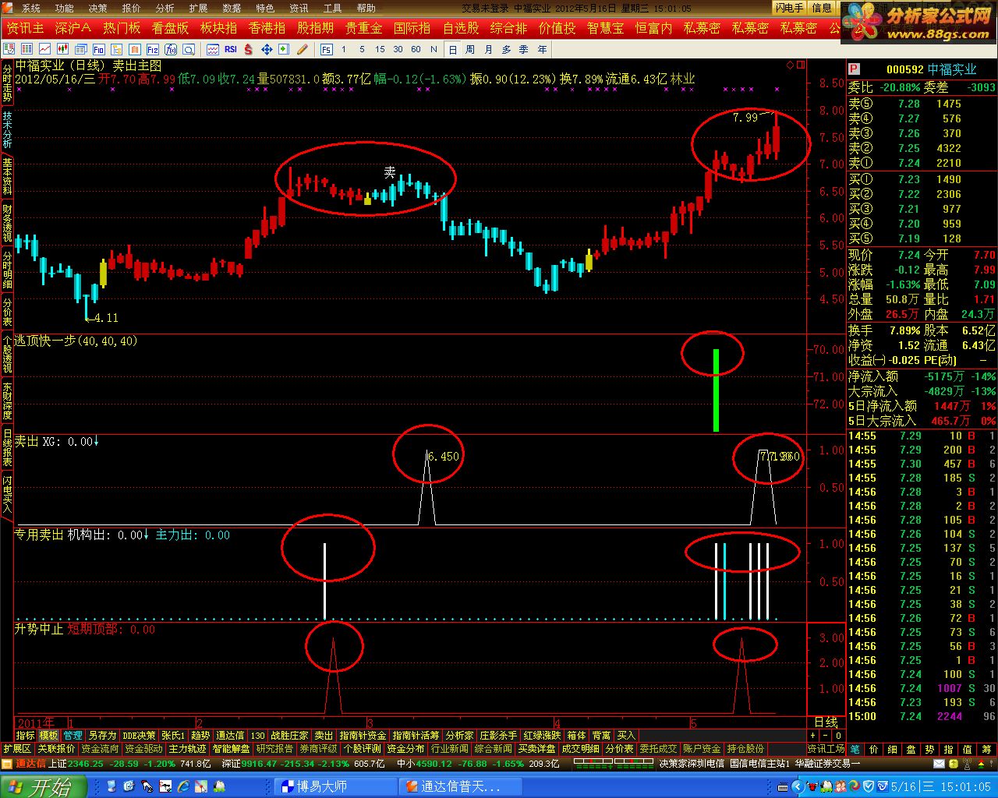Click the red square layout icon atop chart

pyautogui.click(x=801, y=65)
